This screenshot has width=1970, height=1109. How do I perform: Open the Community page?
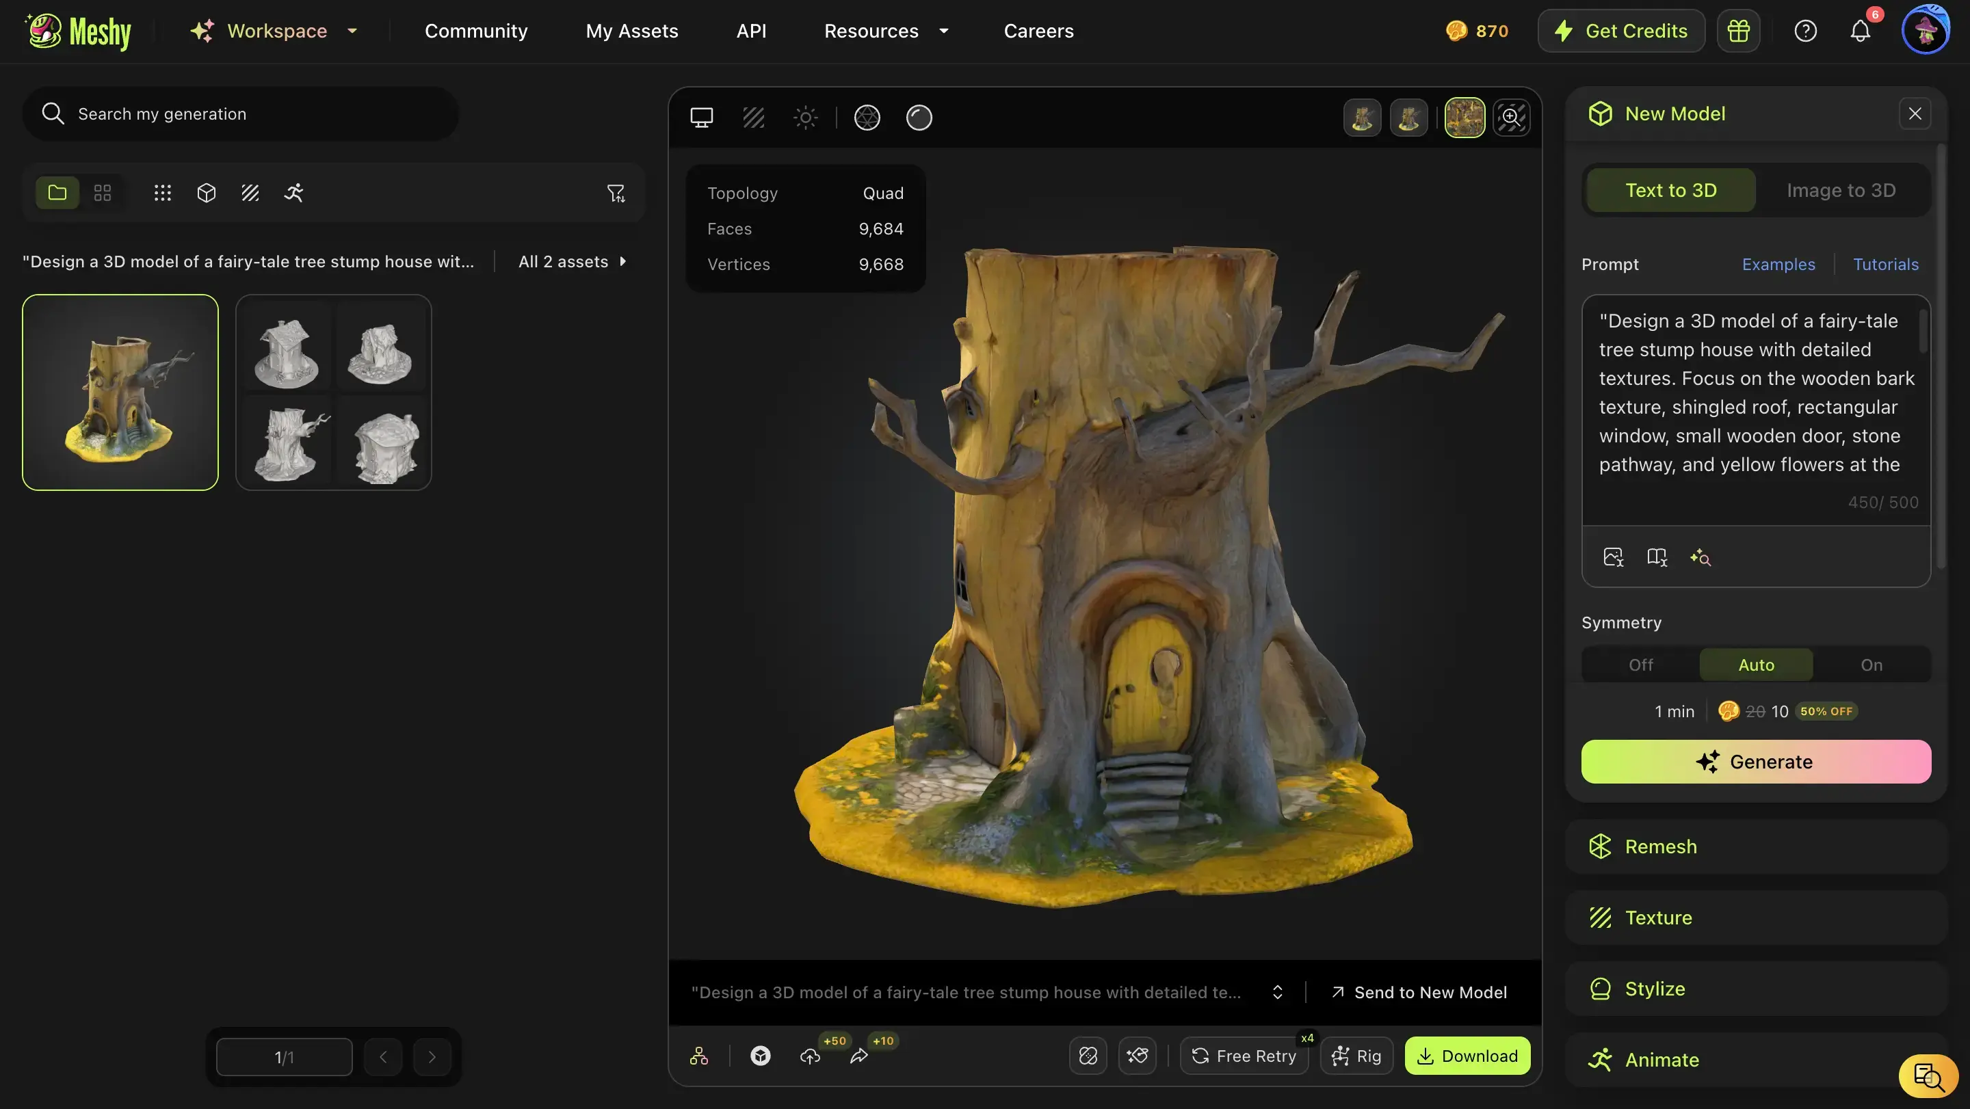point(475,31)
